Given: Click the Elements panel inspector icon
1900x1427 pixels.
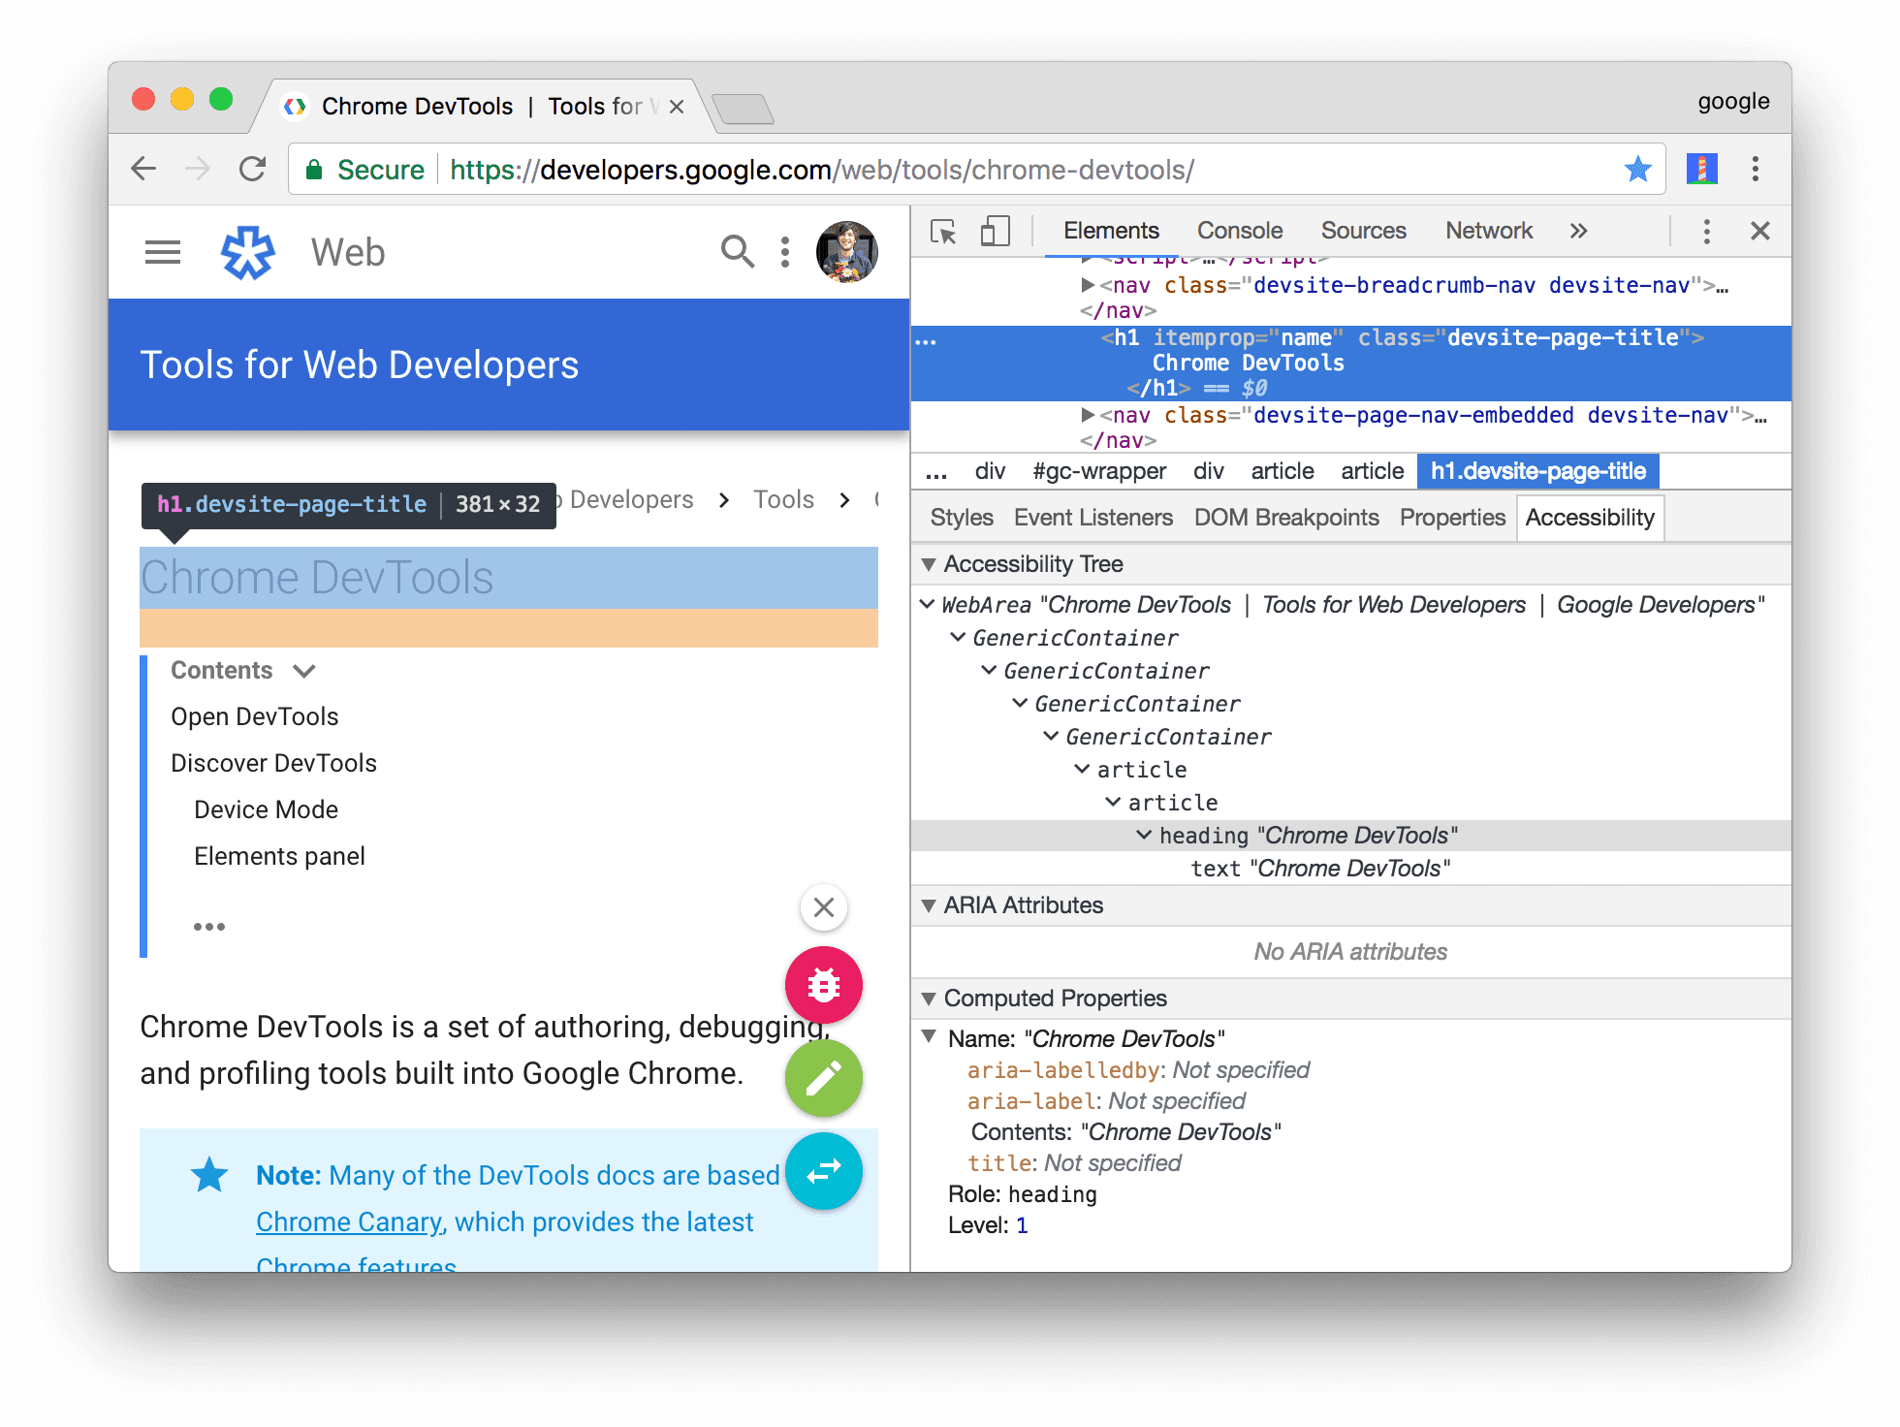Looking at the screenshot, I should [941, 233].
